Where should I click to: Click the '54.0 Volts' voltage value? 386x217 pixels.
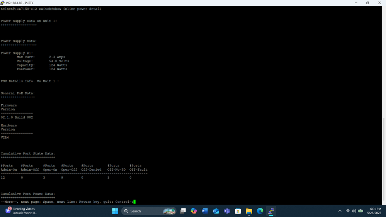click(59, 61)
